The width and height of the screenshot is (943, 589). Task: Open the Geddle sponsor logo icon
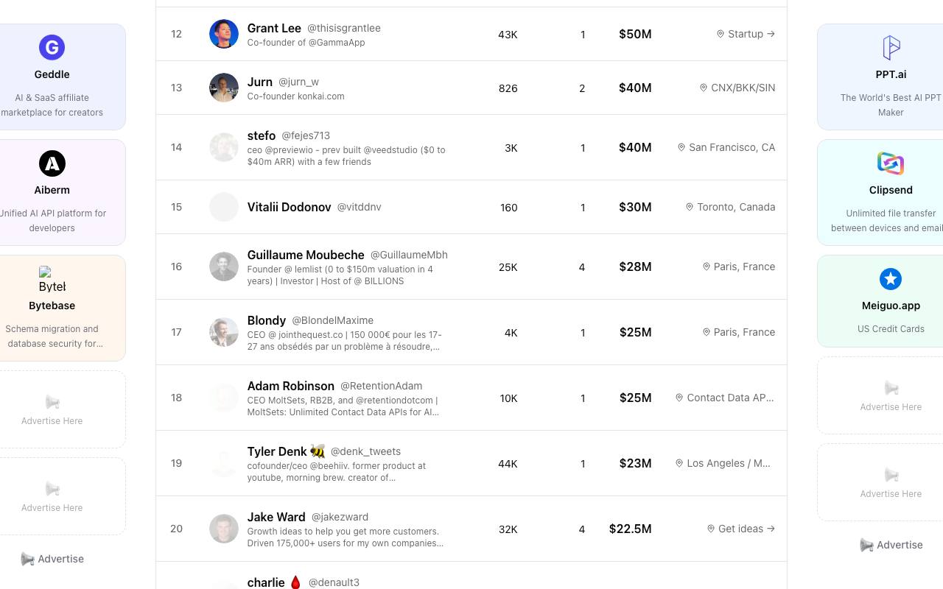tap(52, 48)
